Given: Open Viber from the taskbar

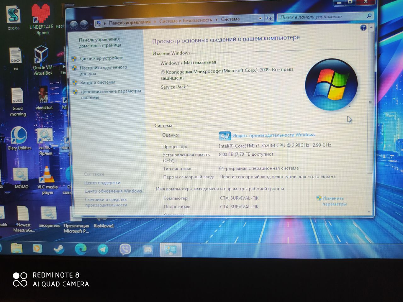Looking at the screenshot, I should coord(125,250).
